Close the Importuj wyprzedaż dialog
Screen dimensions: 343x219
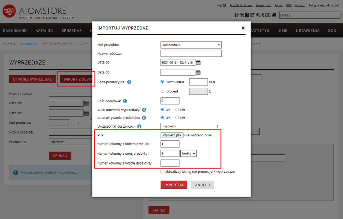243,28
